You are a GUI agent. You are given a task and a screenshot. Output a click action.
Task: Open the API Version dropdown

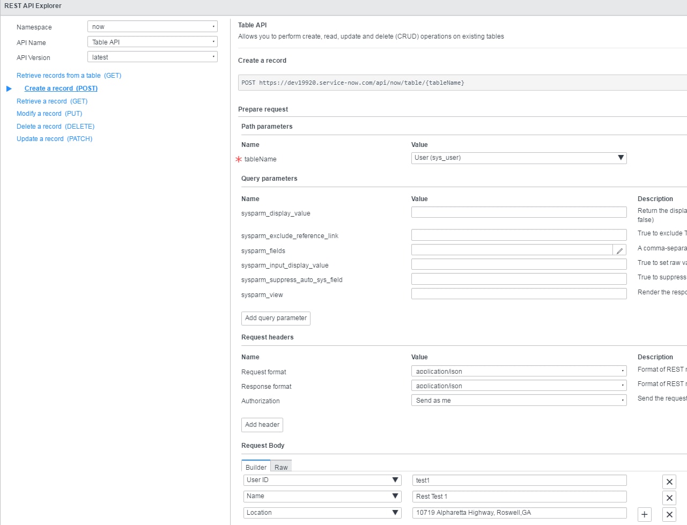pos(152,57)
